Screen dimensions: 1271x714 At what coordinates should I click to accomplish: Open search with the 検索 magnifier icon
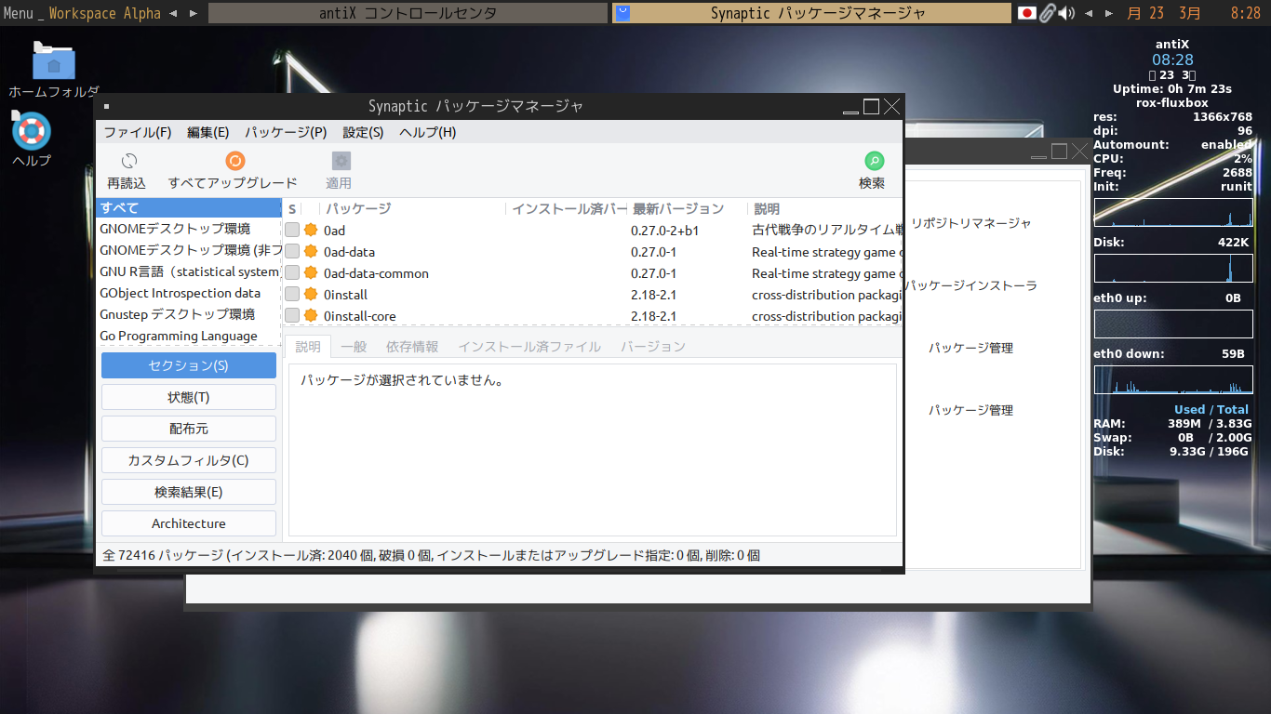(872, 159)
